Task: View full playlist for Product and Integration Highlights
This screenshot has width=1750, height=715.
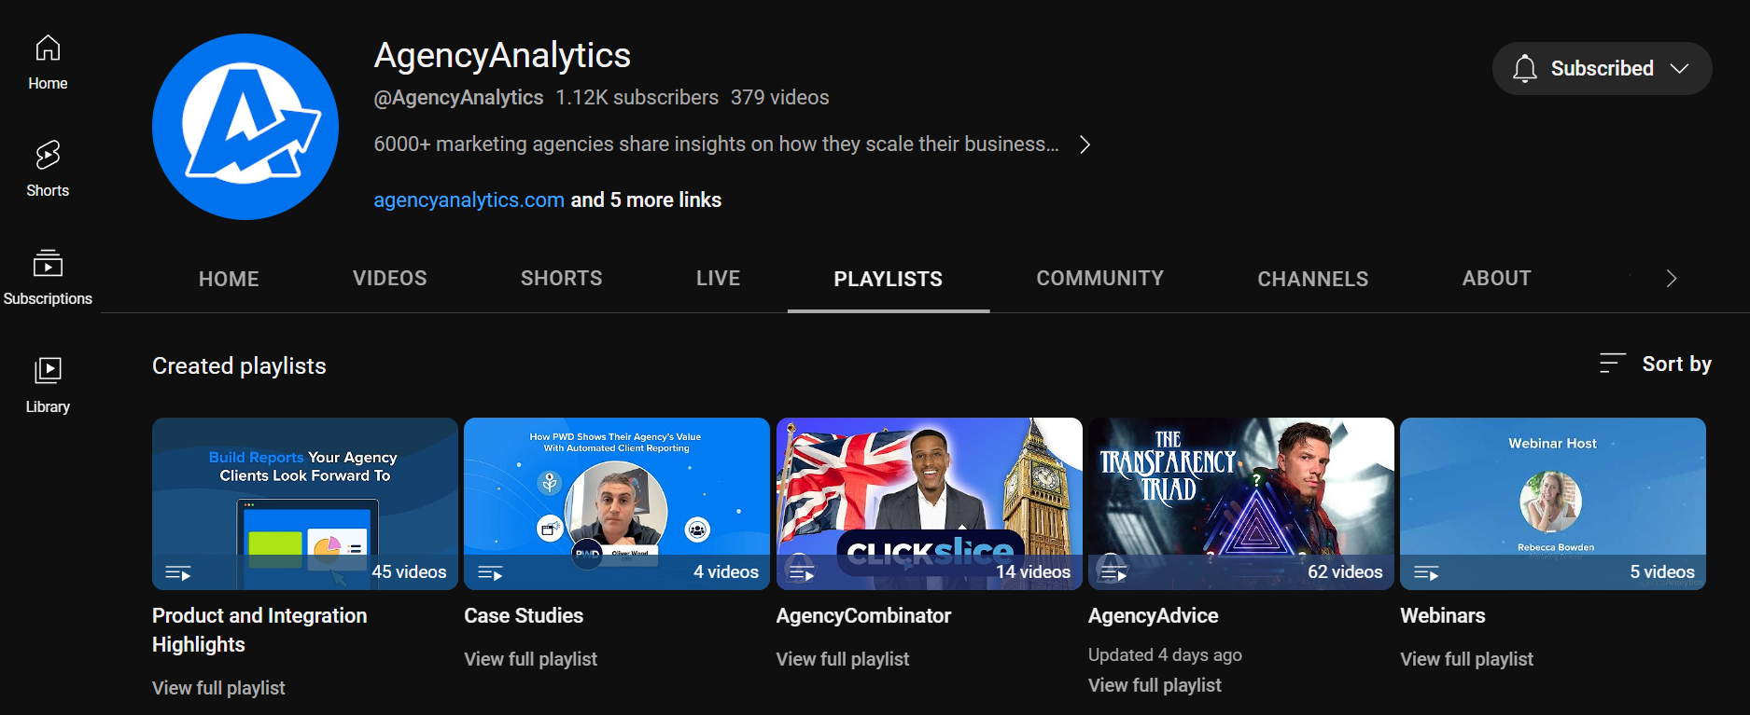Action: pyautogui.click(x=218, y=688)
